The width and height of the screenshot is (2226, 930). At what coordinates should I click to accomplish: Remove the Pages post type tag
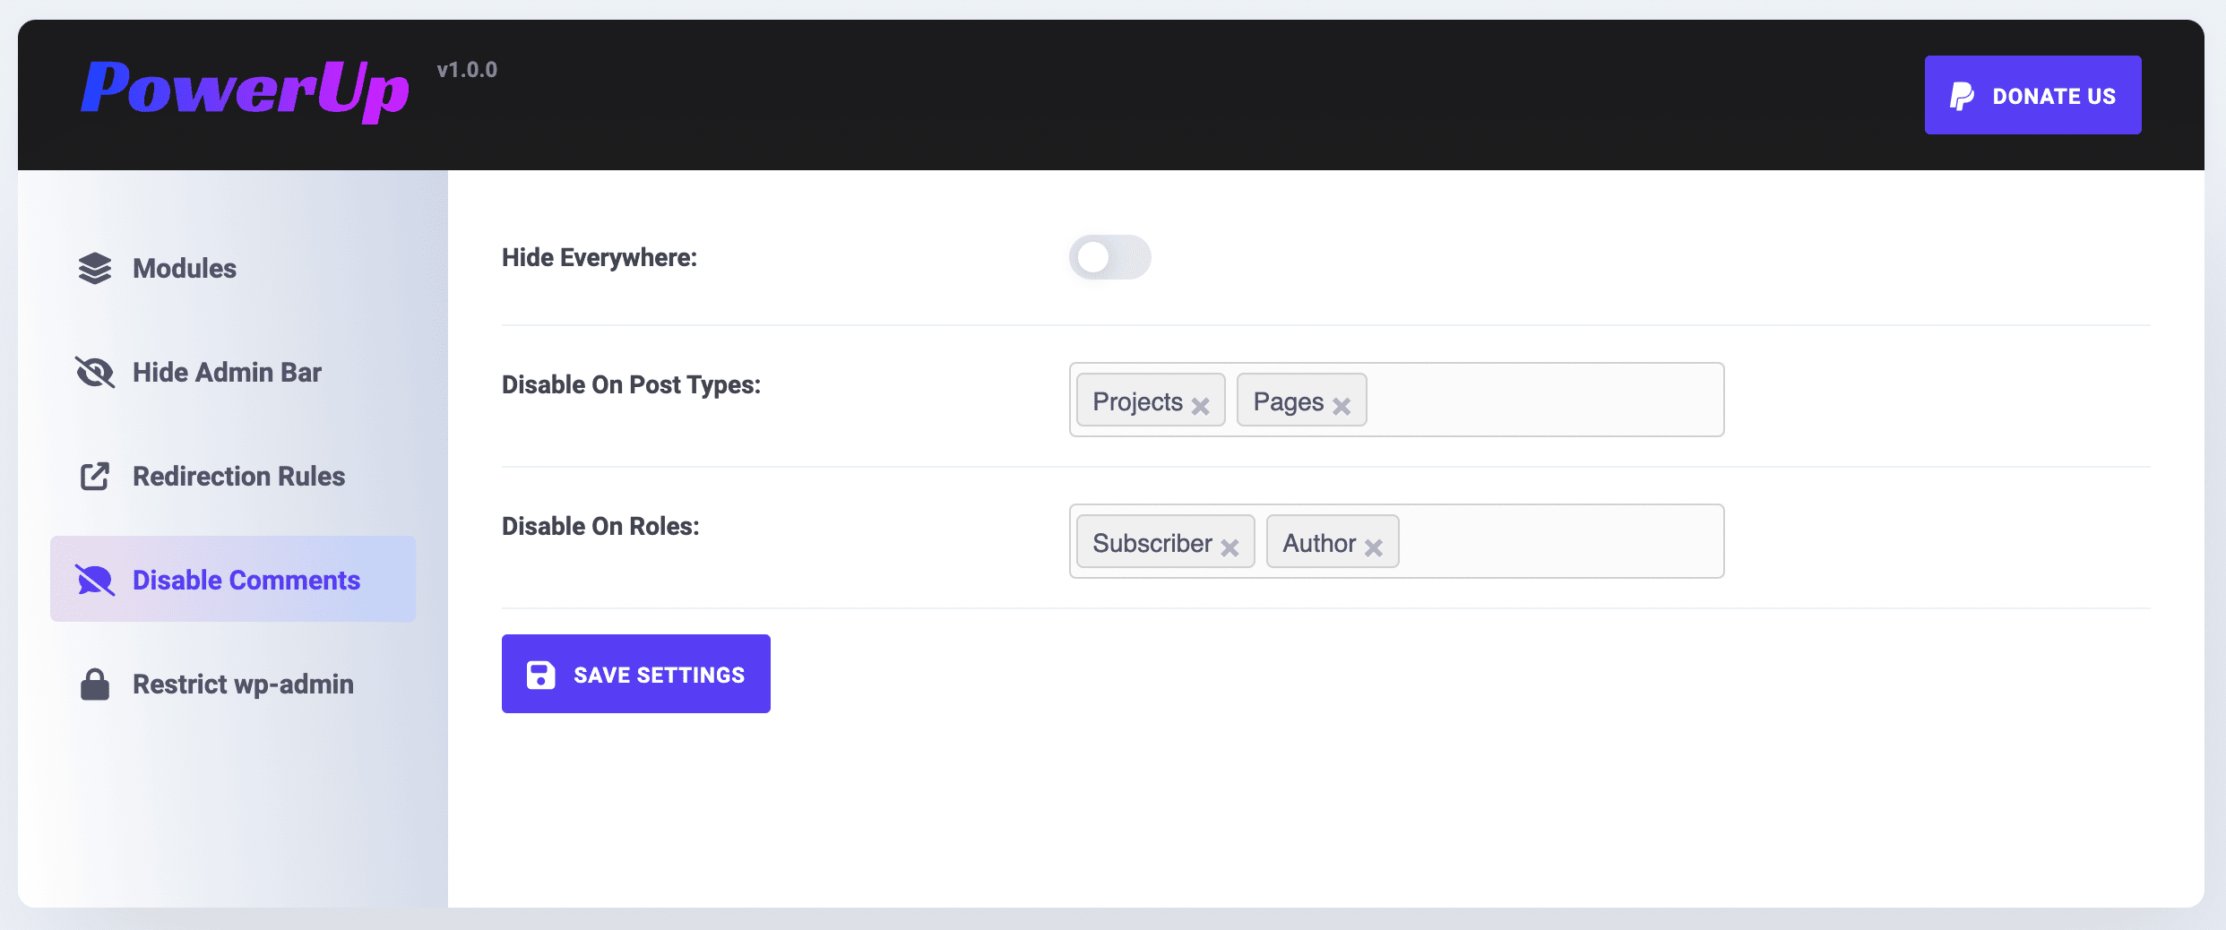click(1342, 406)
